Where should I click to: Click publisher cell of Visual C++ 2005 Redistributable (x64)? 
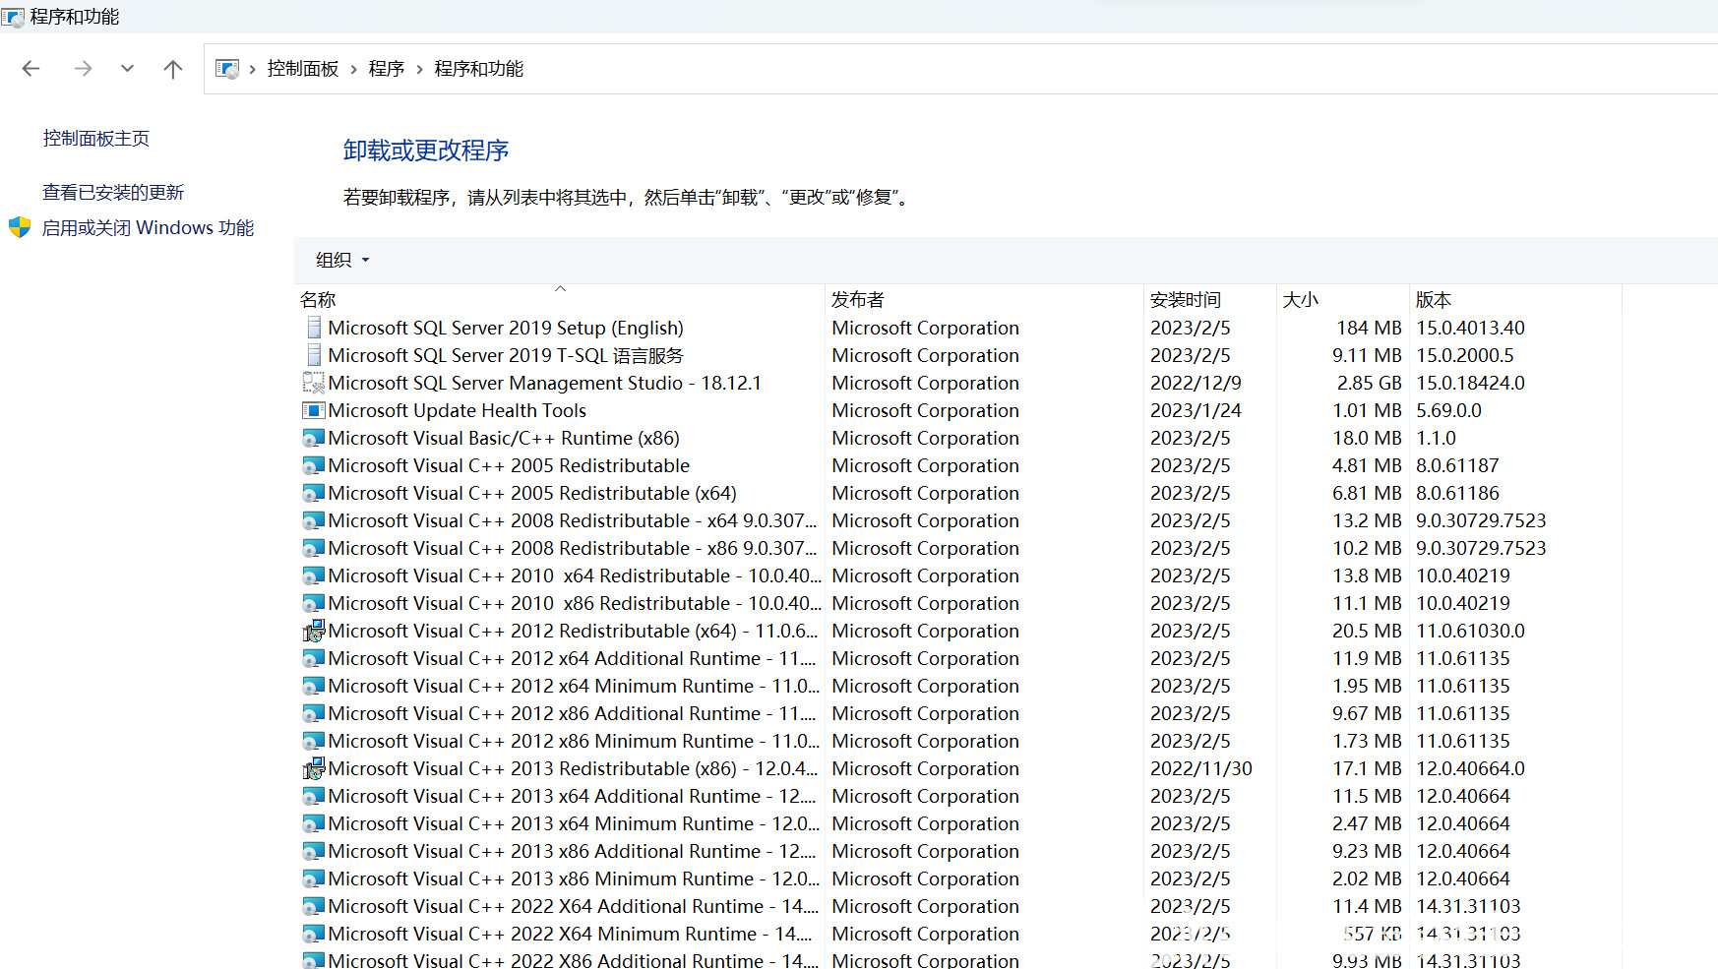coord(926,493)
